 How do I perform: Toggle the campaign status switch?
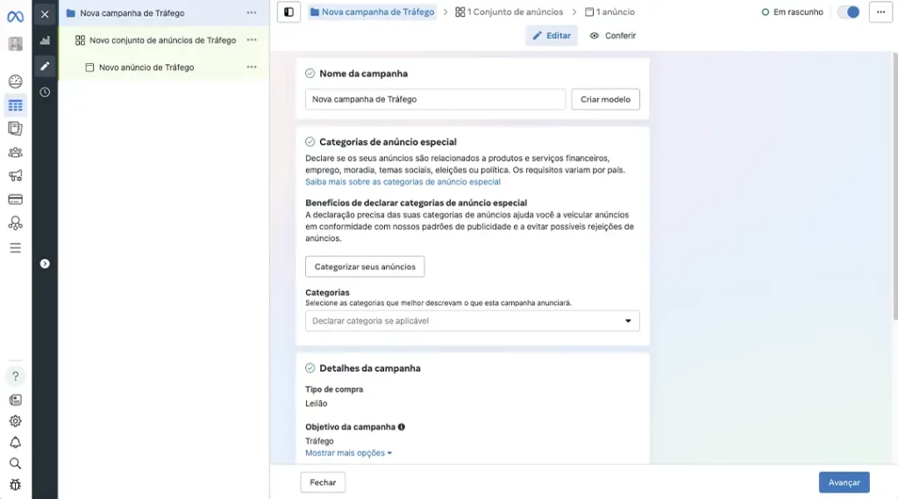point(848,12)
